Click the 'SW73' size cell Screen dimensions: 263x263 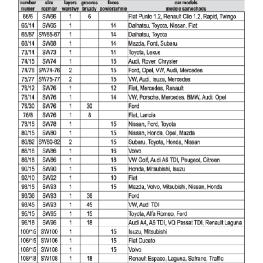pyautogui.click(x=49, y=52)
